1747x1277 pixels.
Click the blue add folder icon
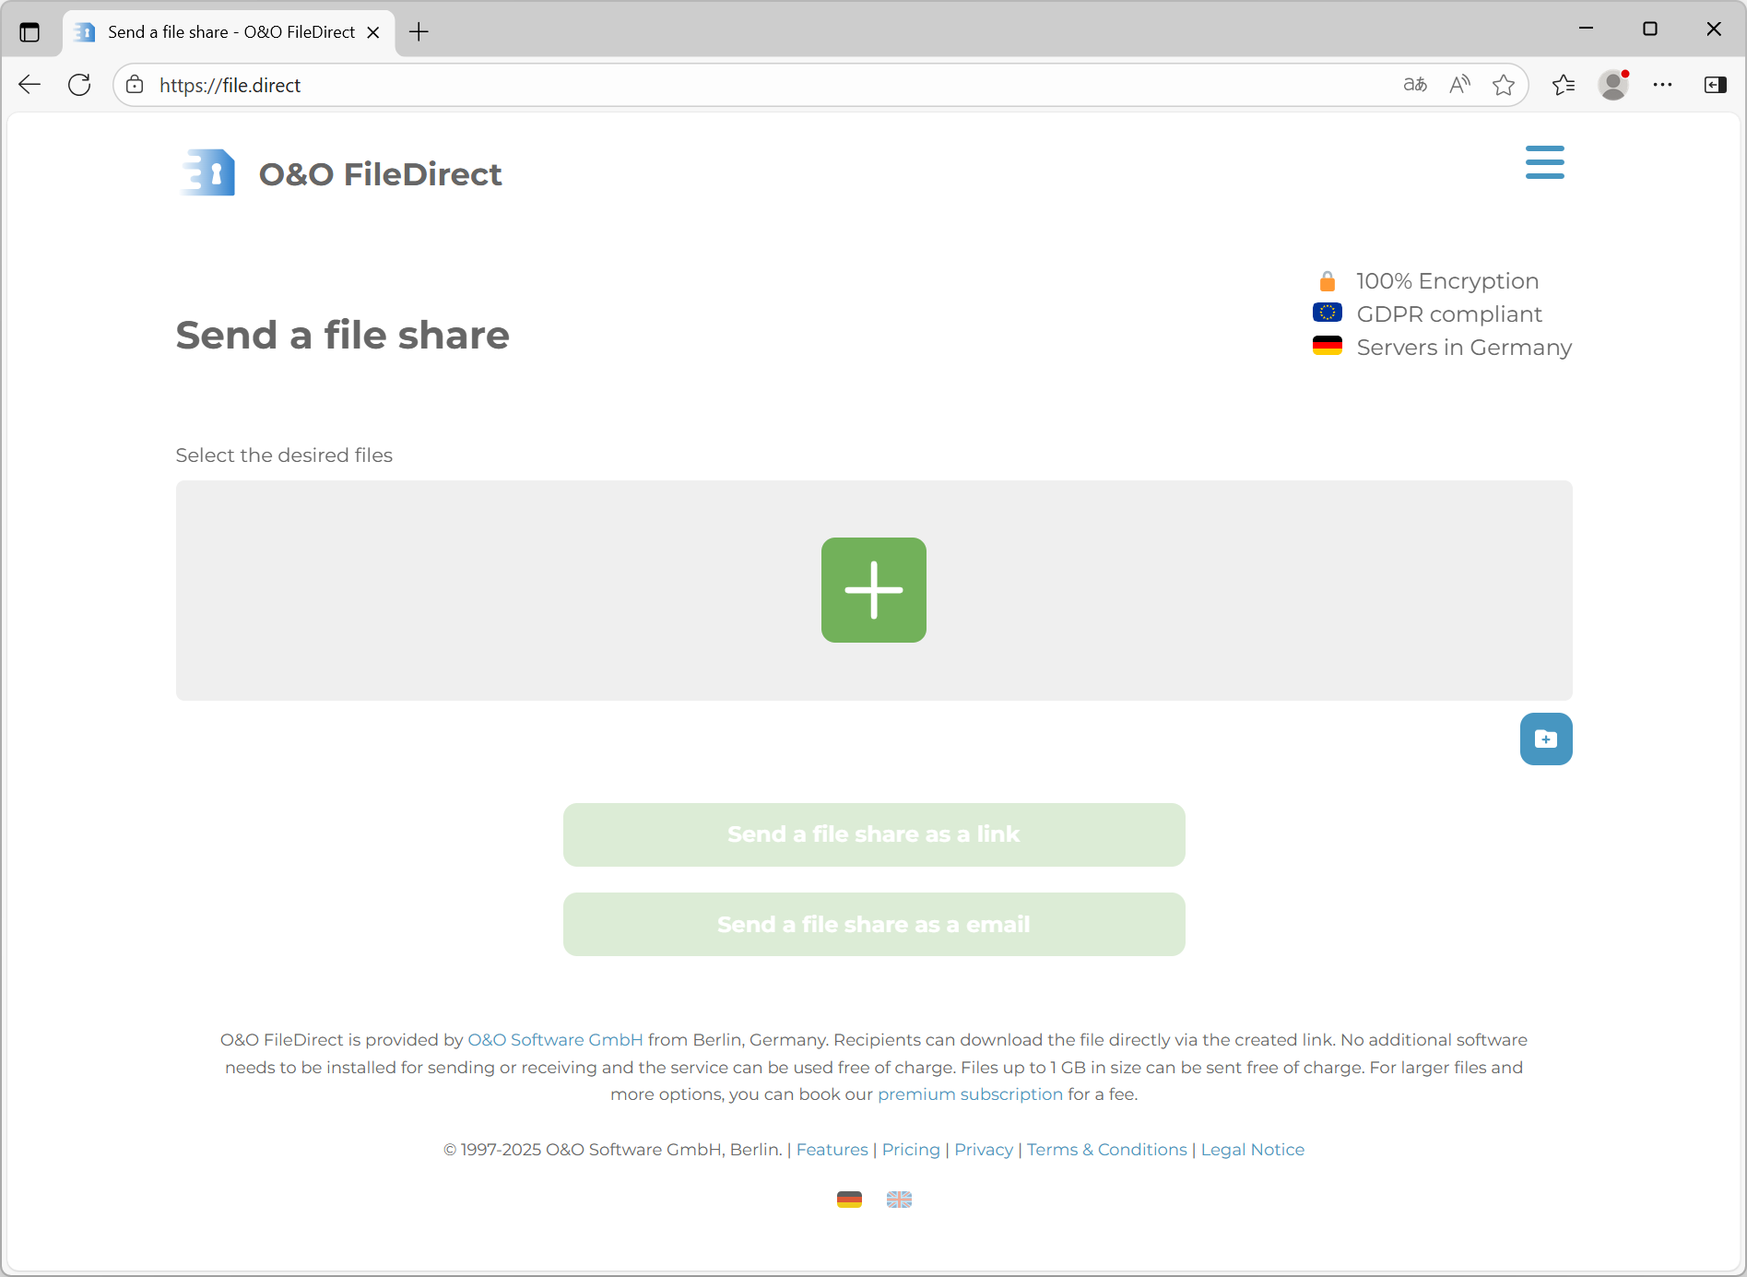coord(1545,739)
